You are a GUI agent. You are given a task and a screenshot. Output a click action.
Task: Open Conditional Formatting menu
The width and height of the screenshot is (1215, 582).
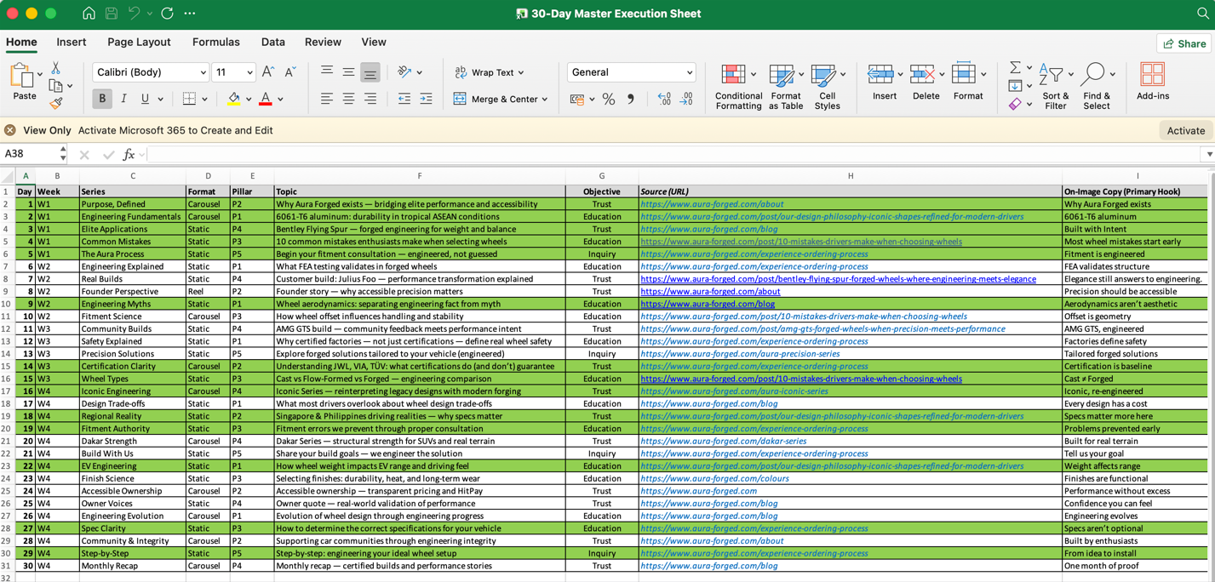click(x=738, y=86)
